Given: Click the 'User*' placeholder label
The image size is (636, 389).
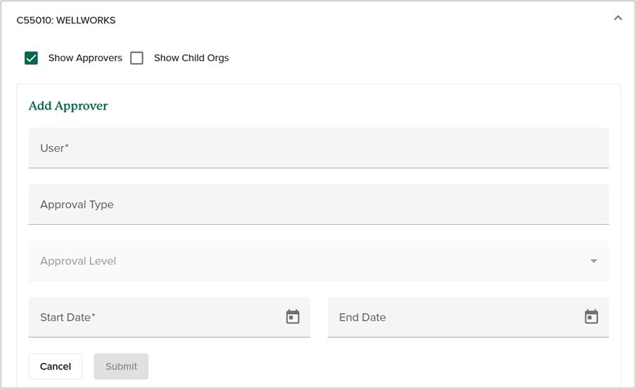Looking at the screenshot, I should (54, 148).
